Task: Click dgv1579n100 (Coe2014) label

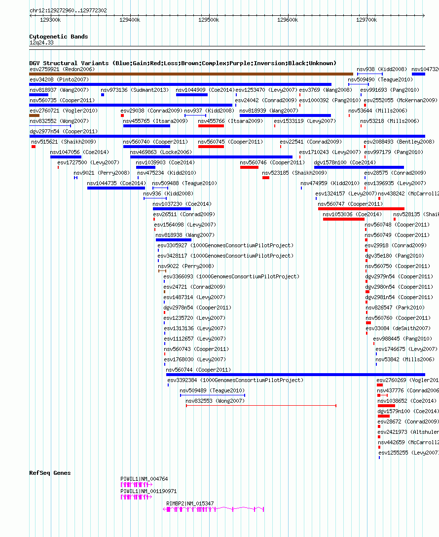Action: tap(408, 411)
